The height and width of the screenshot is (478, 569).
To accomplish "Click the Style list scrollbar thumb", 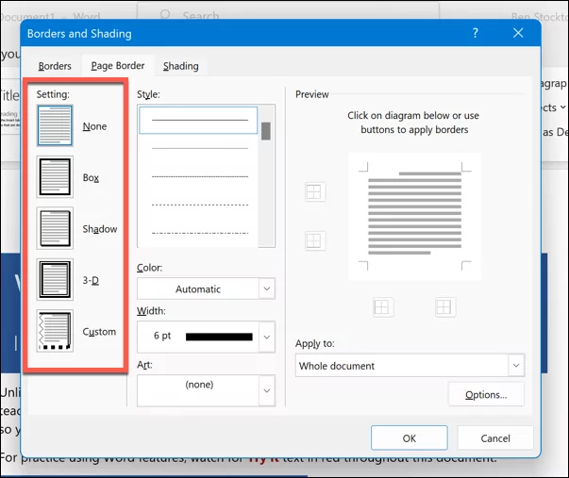I will point(266,131).
